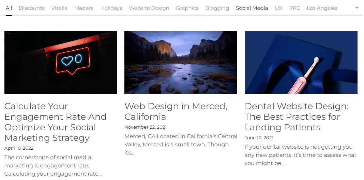This screenshot has width=364, height=180.
Task: Filter posts by Visalia
Action: click(x=59, y=8)
